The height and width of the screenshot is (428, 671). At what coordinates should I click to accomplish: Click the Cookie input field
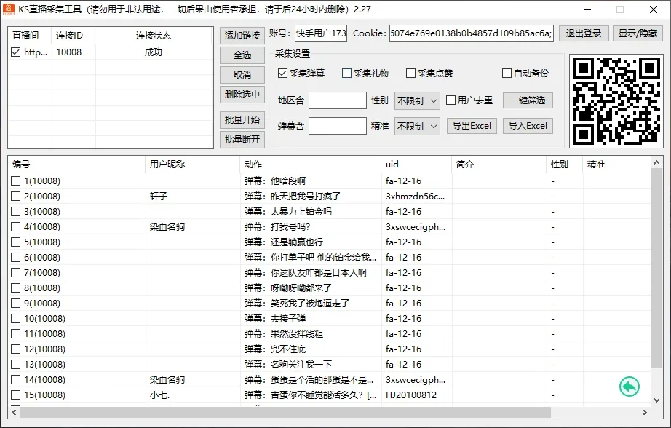471,33
